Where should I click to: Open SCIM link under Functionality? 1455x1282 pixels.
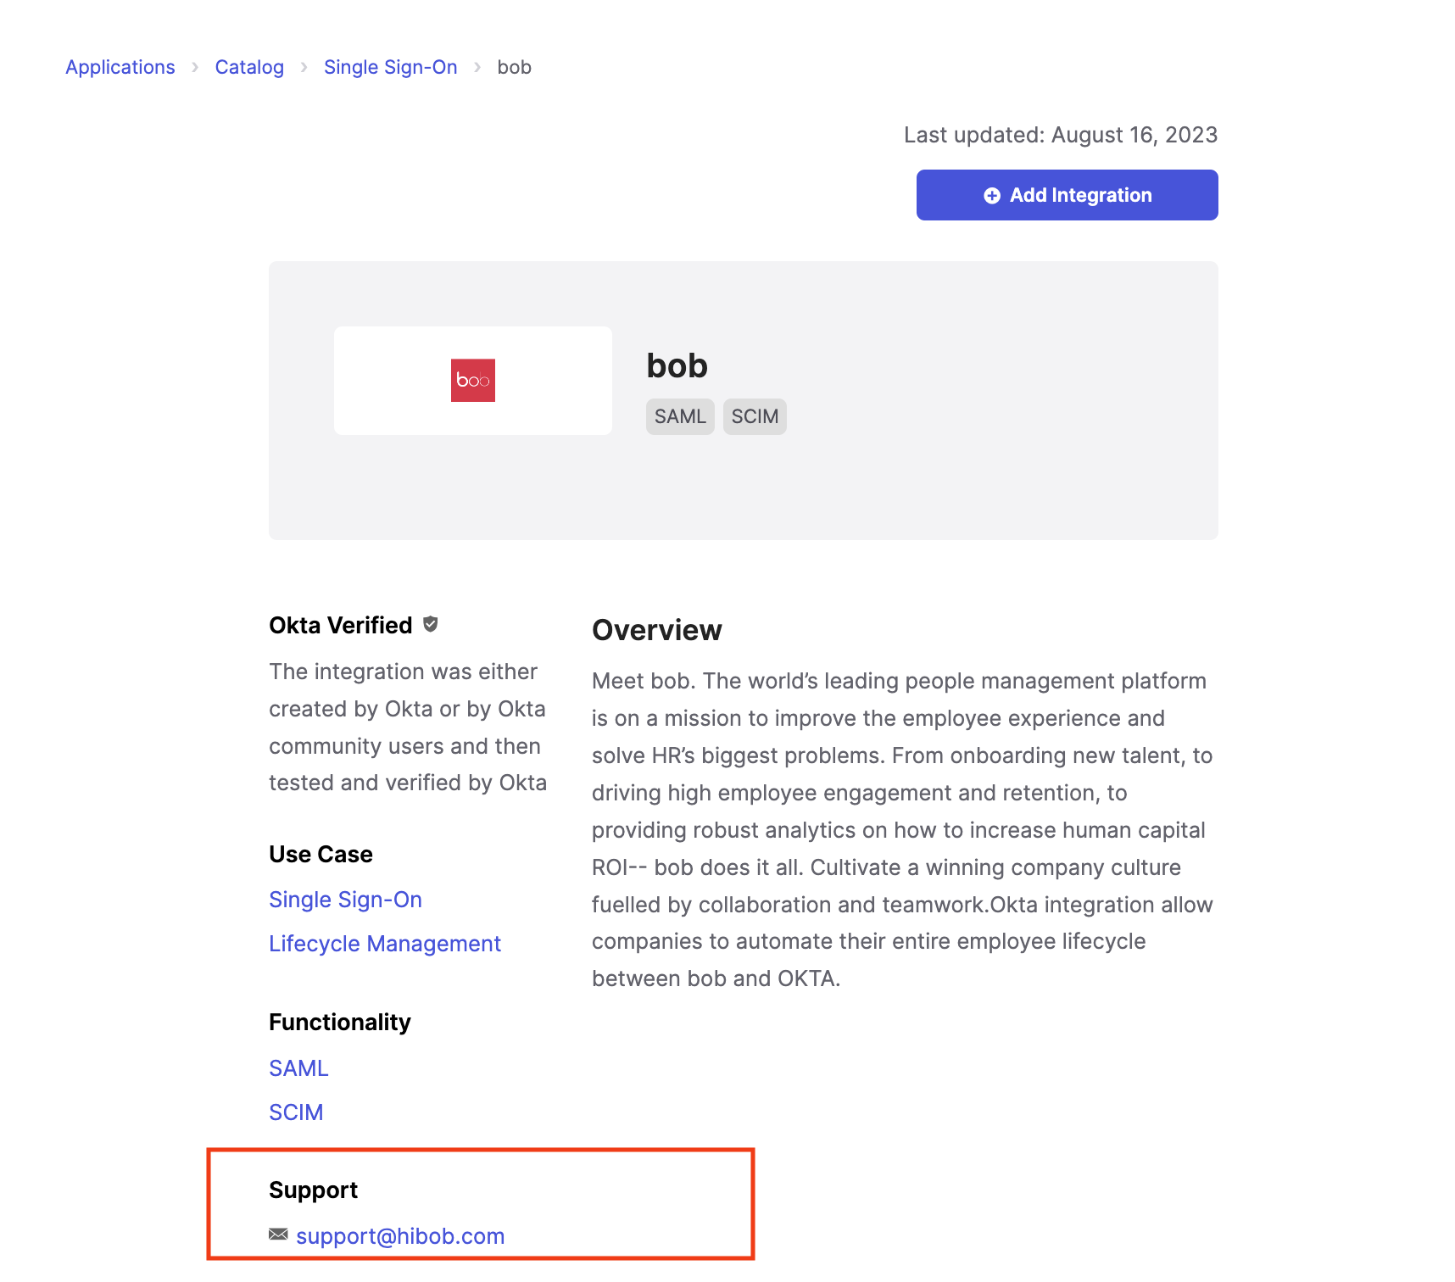296,1112
